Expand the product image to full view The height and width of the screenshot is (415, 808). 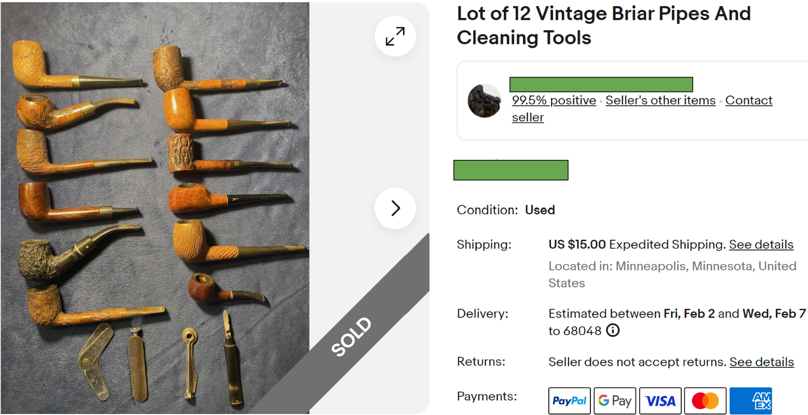[x=395, y=36]
